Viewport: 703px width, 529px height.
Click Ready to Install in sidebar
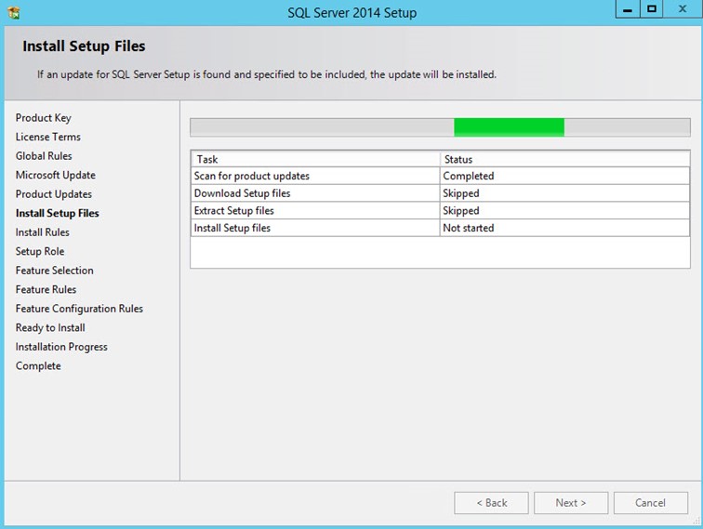pos(50,327)
